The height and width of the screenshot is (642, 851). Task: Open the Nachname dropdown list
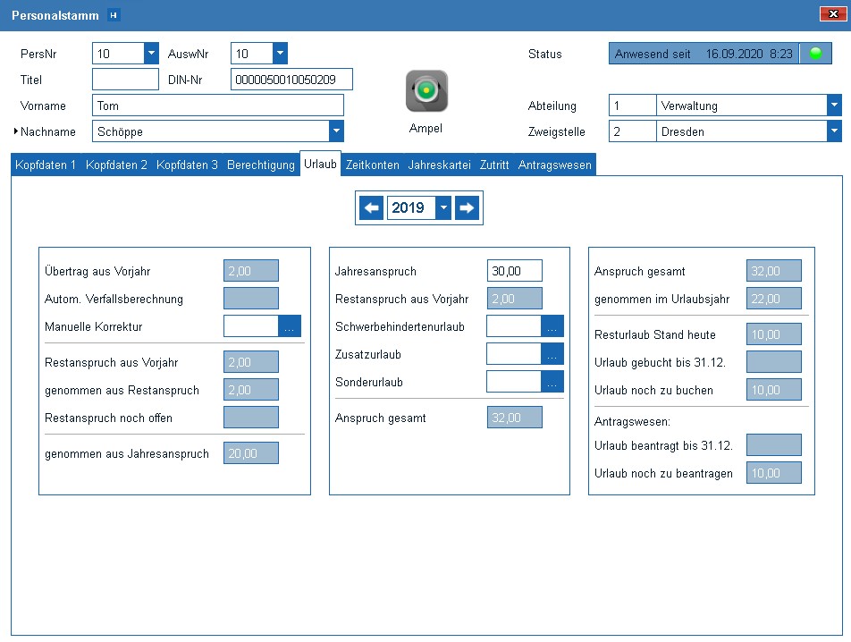[x=336, y=131]
